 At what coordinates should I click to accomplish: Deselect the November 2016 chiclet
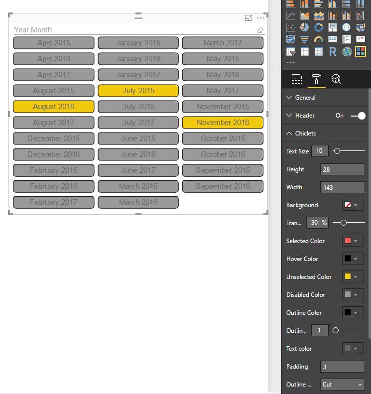coord(223,123)
